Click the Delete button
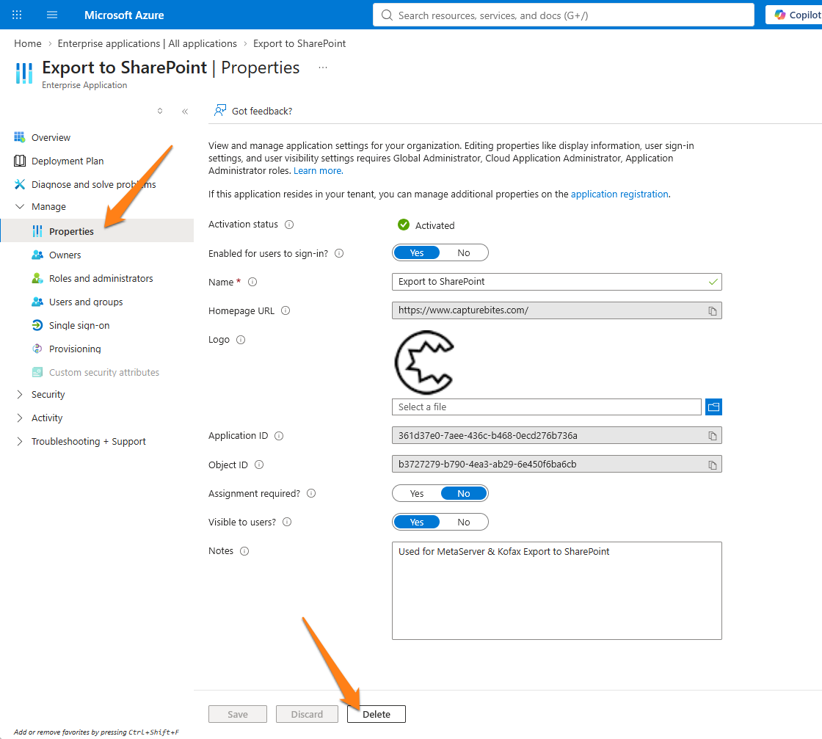Screen dimensions: 822x739 click(x=377, y=714)
